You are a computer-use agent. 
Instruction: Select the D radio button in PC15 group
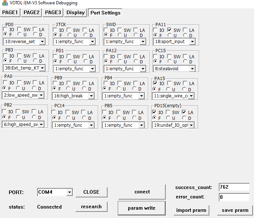186,62
